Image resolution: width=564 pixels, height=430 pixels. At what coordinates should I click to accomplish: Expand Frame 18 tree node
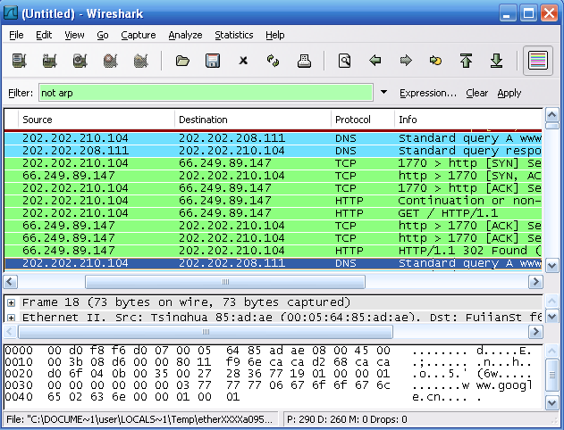(x=11, y=303)
